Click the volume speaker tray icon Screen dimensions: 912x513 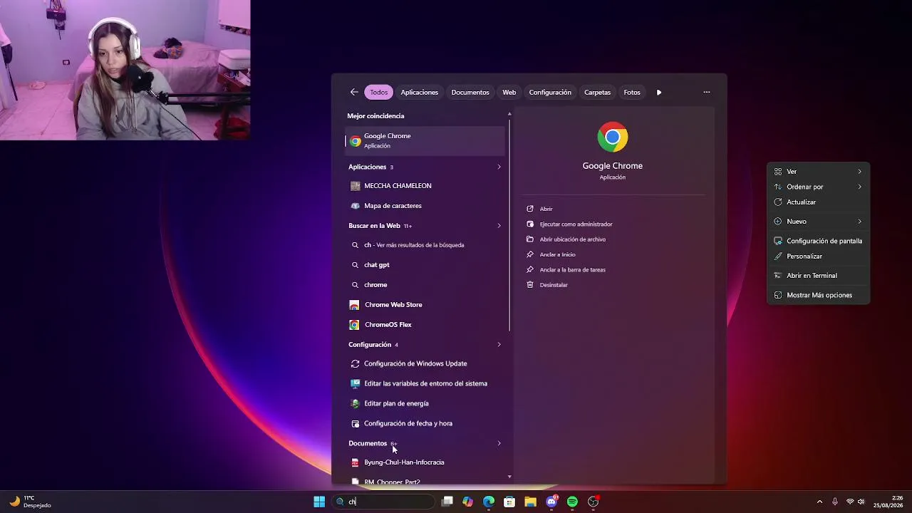coord(861,502)
